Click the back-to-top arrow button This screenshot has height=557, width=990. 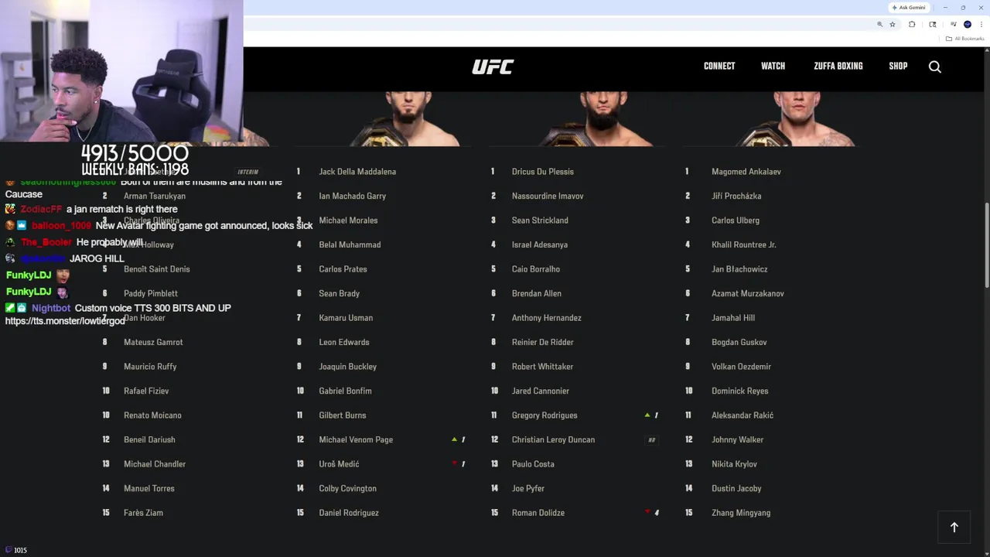[x=954, y=527]
